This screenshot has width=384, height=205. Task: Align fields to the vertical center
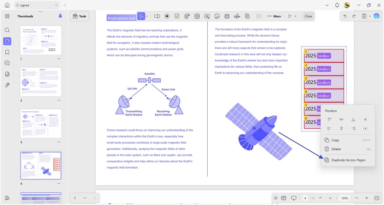pyautogui.click(x=341, y=119)
